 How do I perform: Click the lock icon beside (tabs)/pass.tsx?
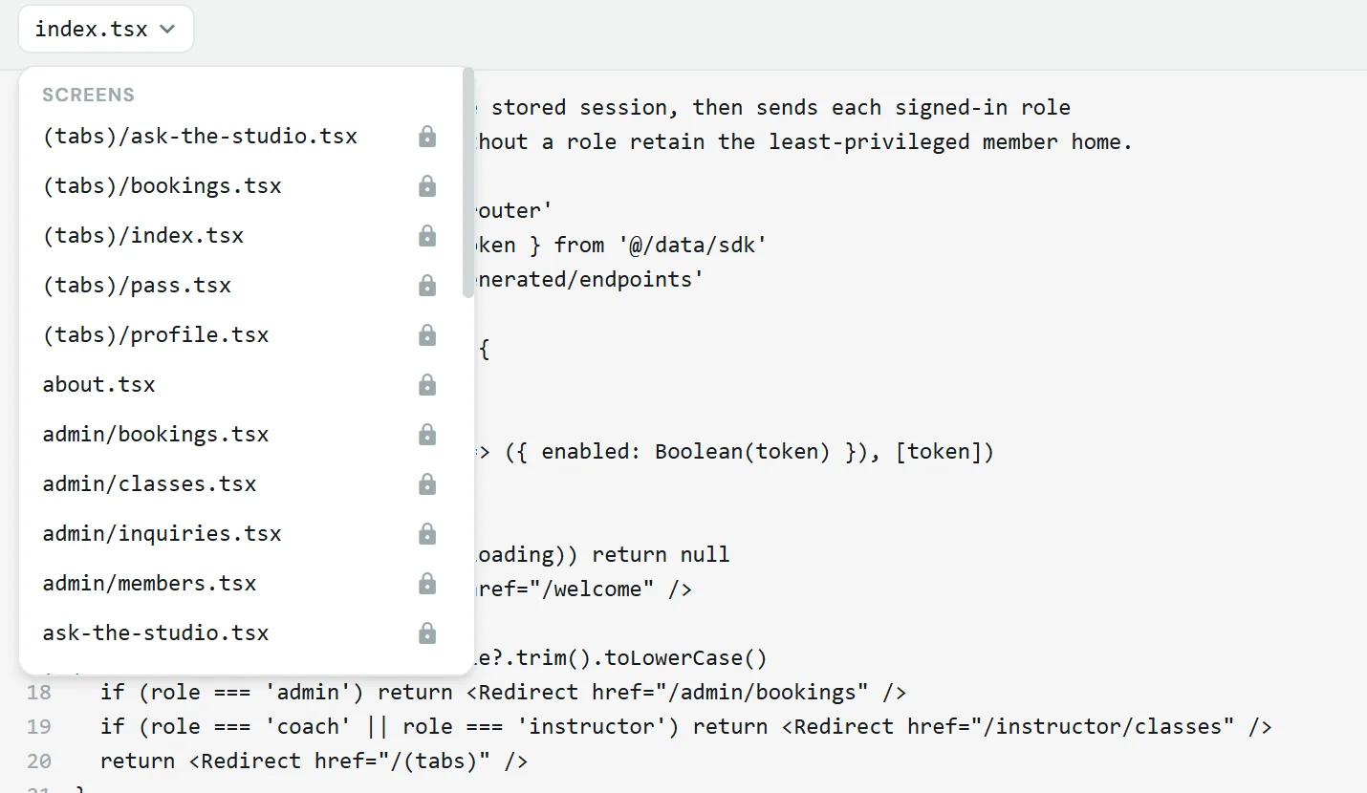click(427, 286)
